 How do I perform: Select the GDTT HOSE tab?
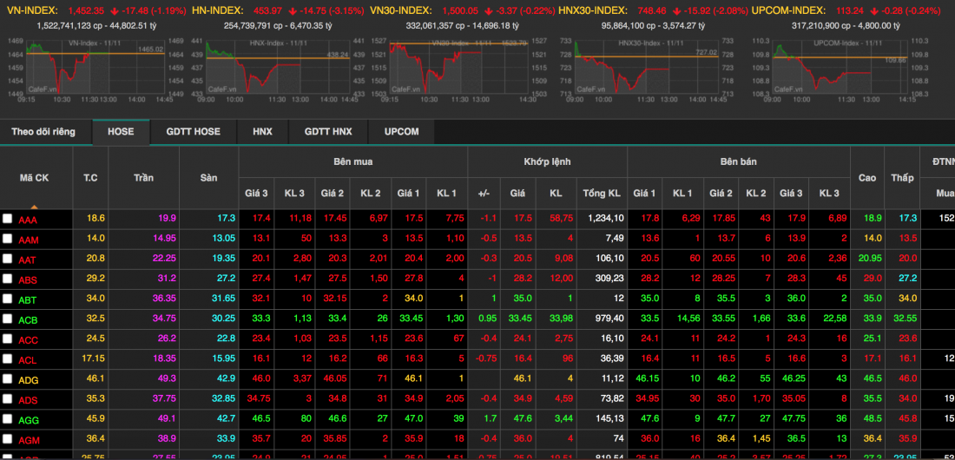193,132
